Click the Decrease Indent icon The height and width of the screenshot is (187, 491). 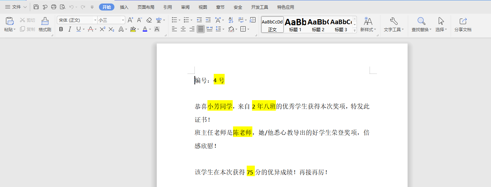coord(199,20)
